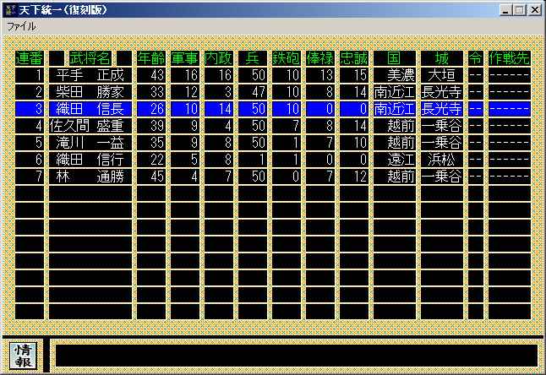Click the 俸禄 column header
Viewport: 546px width, 375px height.
tap(320, 58)
